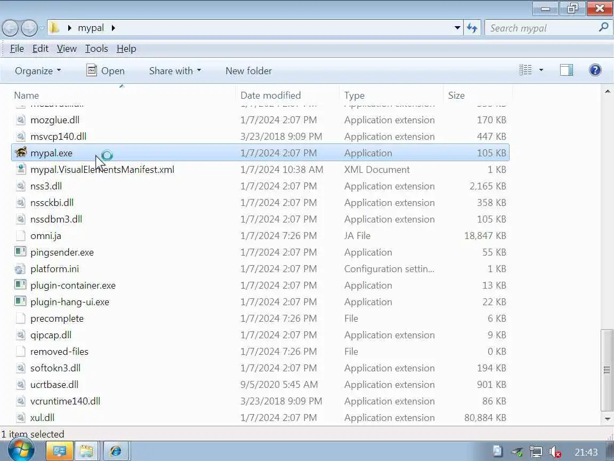Screen dimensions: 614x461
Task: Click the msvcp140.dll file icon
Action: click(20, 136)
